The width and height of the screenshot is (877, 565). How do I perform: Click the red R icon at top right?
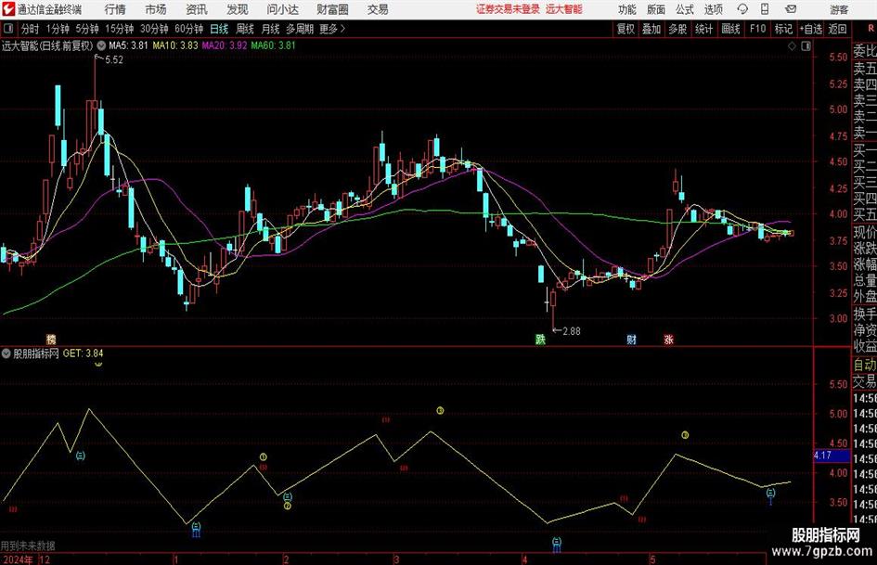[x=871, y=28]
